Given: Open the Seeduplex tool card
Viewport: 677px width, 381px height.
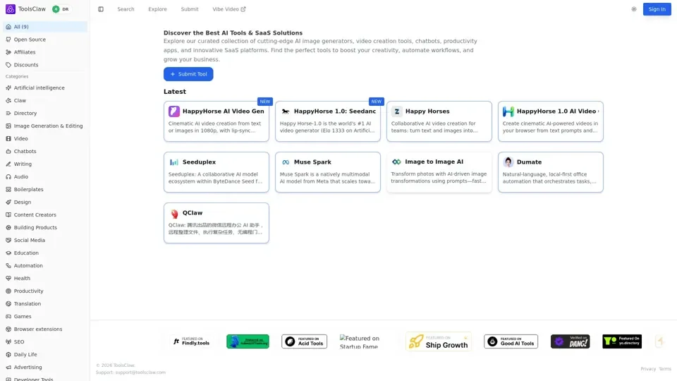Looking at the screenshot, I should coord(216,172).
